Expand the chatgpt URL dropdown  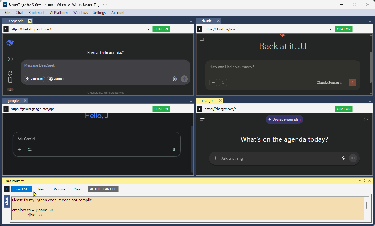(331, 109)
